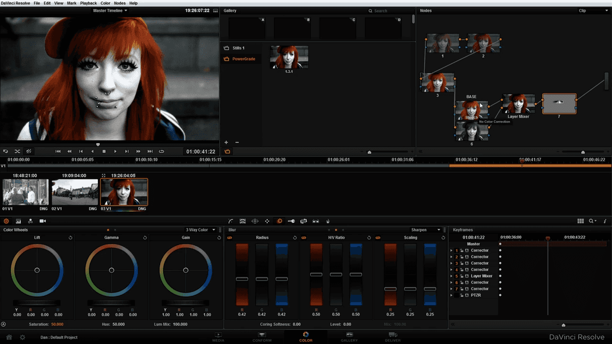Image resolution: width=612 pixels, height=344 pixels.
Task: Switch to the MEDIA page
Action: point(218,337)
